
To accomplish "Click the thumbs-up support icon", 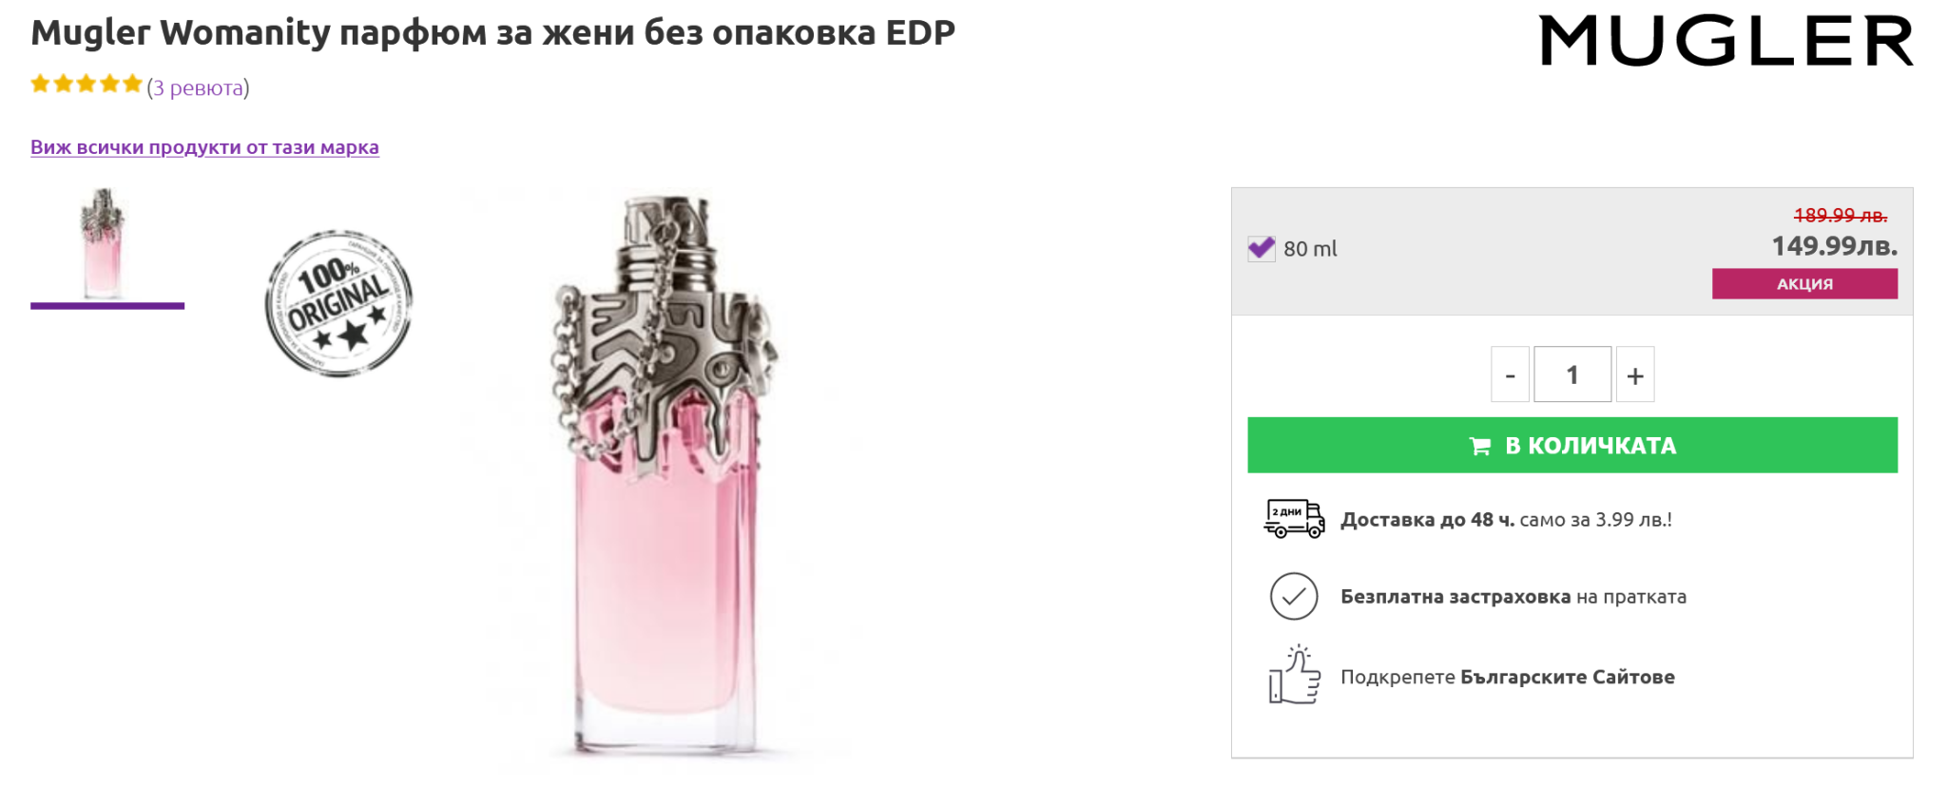I will click(x=1294, y=676).
